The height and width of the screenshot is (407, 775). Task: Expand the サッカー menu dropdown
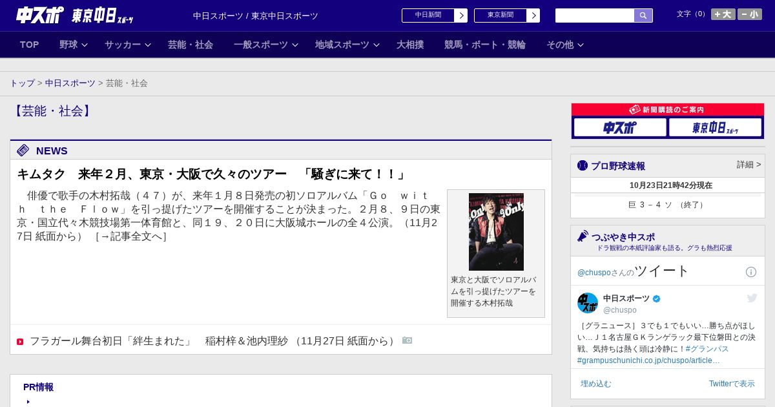(x=128, y=45)
